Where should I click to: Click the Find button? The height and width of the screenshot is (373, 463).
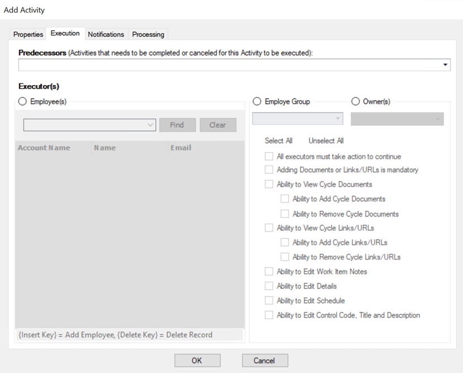(177, 125)
